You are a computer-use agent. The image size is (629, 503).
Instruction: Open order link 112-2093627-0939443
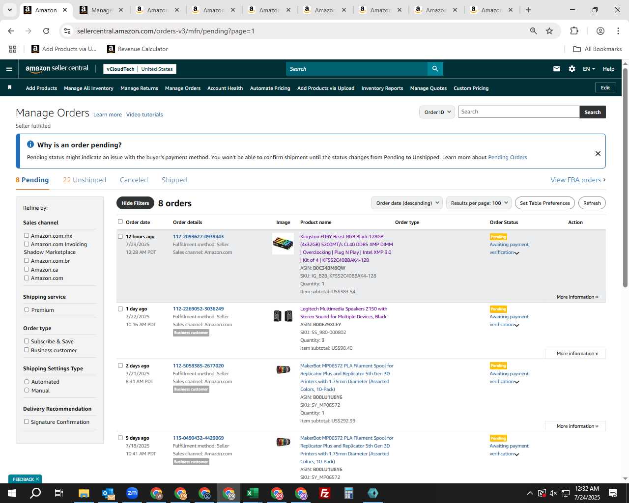tap(198, 236)
